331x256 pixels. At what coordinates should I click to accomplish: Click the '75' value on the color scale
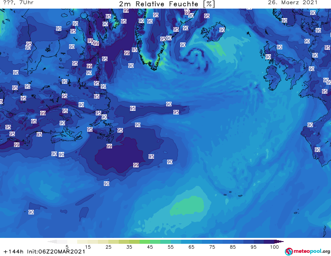(212, 247)
